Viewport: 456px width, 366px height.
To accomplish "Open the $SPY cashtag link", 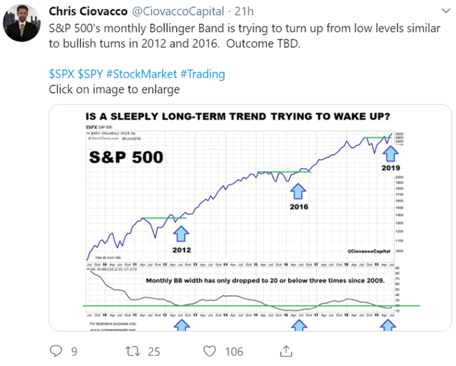I will click(91, 74).
